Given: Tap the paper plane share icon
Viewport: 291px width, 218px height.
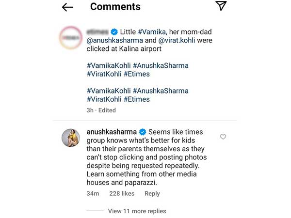Looking at the screenshot, I should 221,6.
